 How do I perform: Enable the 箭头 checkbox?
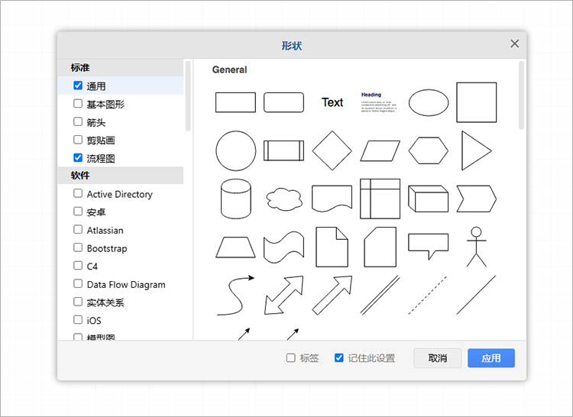click(x=78, y=121)
